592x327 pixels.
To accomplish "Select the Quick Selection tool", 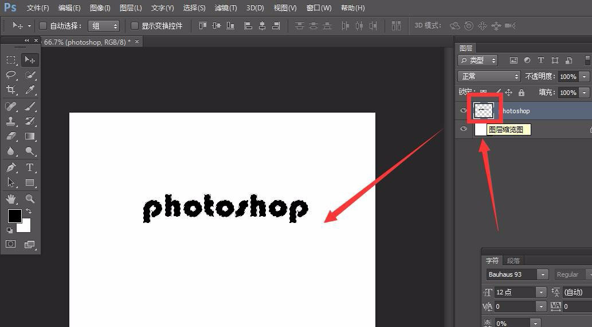I will [x=29, y=74].
